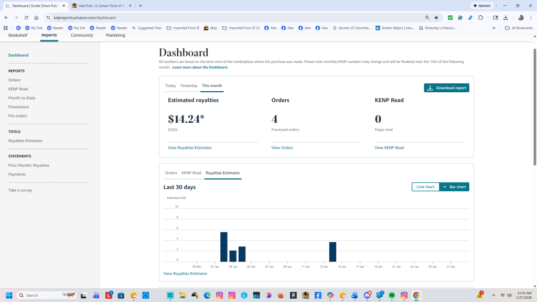
Task: Open Spotify from the taskbar
Action: pyautogui.click(x=392, y=295)
